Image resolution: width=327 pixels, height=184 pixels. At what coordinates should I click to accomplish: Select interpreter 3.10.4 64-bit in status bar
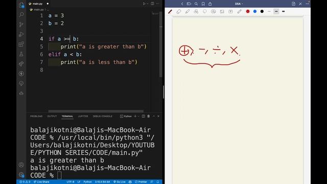[102, 182]
